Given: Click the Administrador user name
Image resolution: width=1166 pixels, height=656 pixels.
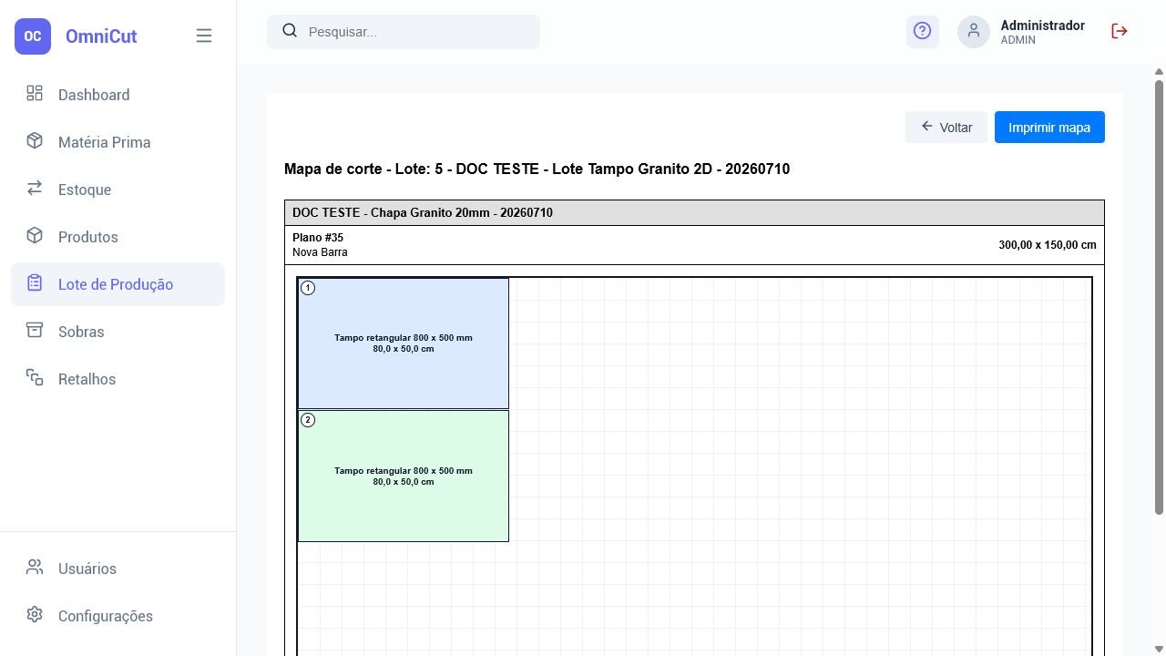Looking at the screenshot, I should 1042,26.
